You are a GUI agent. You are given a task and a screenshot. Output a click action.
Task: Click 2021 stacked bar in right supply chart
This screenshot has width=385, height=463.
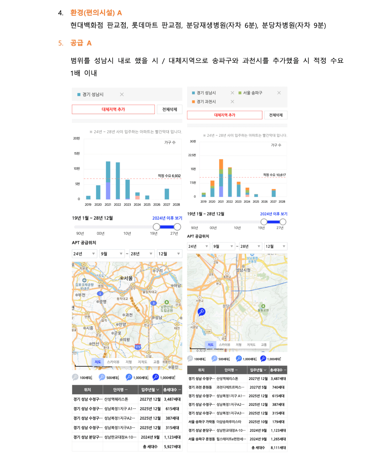(x=221, y=178)
